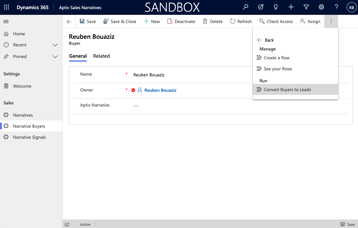358x228 pixels.
Task: Click the quick create plus icon
Action: coord(291,7)
